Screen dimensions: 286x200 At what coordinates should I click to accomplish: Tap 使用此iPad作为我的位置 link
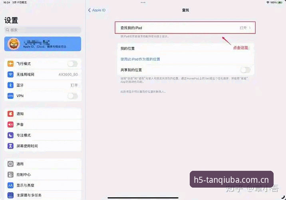pos(140,59)
